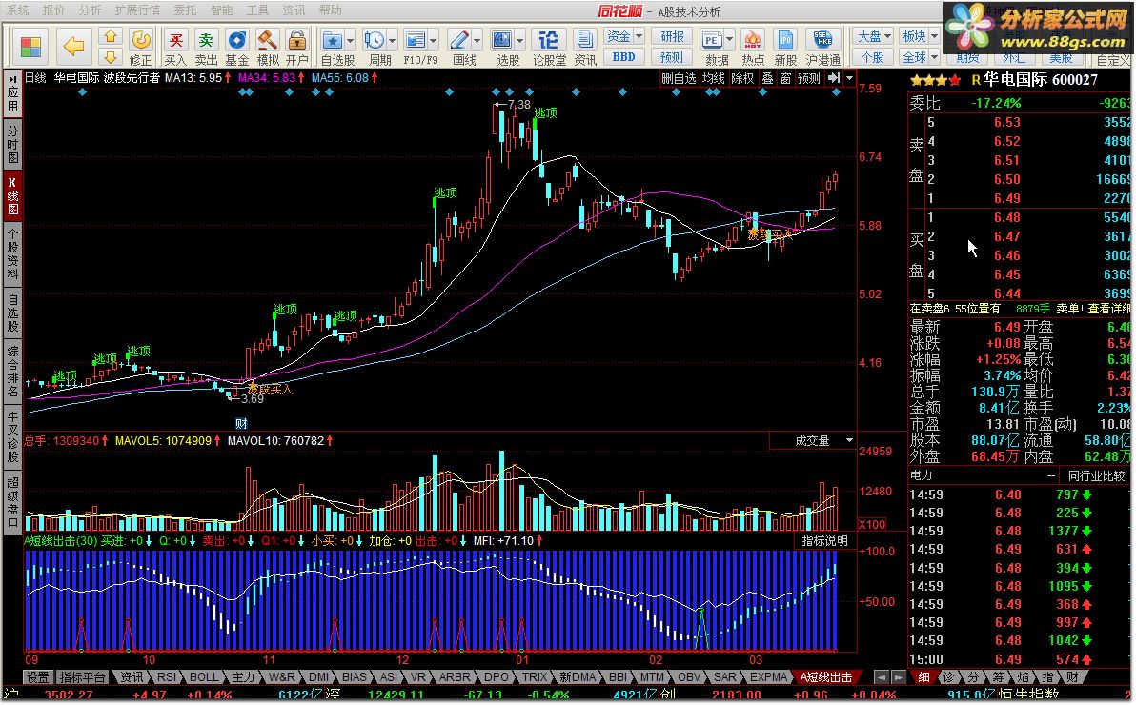Open the 自选股 watchlist icon
This screenshot has height=705, width=1136.
click(x=333, y=48)
